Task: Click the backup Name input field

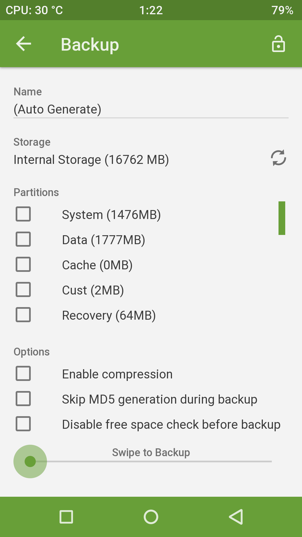Action: [151, 109]
